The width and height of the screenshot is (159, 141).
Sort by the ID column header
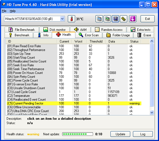[x=31, y=41]
